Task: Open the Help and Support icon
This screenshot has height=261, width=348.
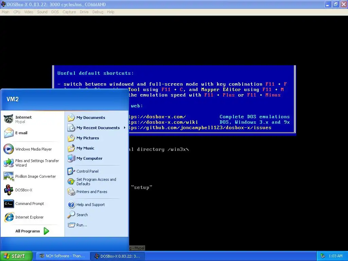Action: 71,204
